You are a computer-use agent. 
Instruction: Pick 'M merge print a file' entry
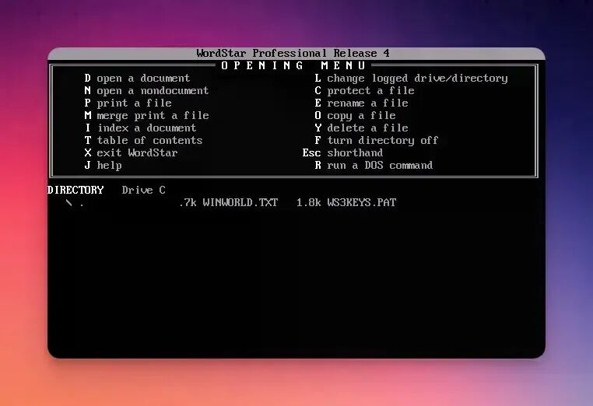point(146,116)
